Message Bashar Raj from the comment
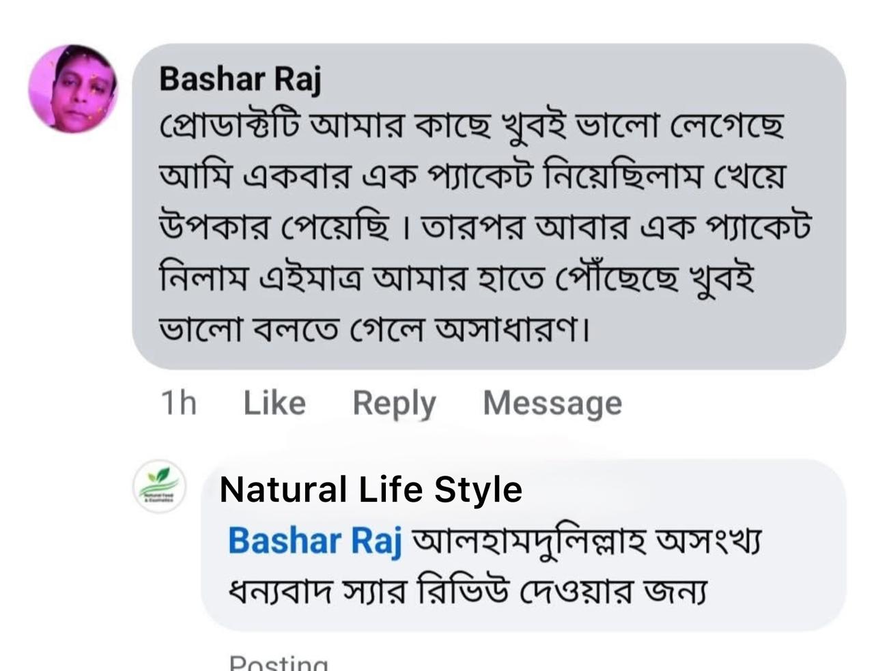Image resolution: width=874 pixels, height=671 pixels. pos(552,403)
